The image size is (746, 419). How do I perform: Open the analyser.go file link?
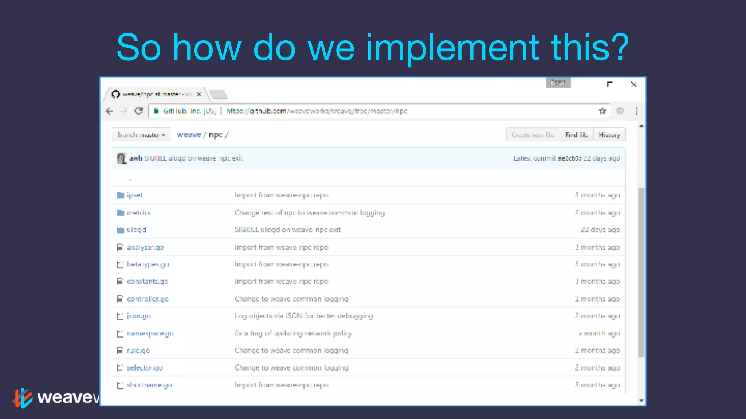145,247
